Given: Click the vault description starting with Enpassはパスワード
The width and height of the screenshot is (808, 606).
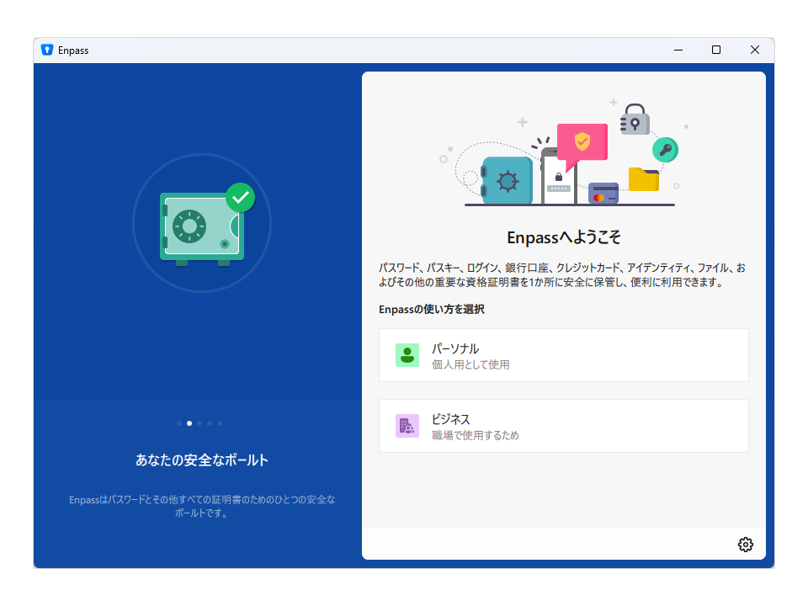Looking at the screenshot, I should pyautogui.click(x=201, y=506).
